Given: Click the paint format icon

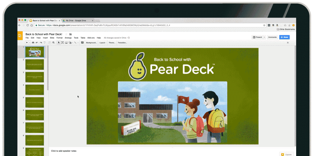Looking at the screenshot, I should (45, 43).
